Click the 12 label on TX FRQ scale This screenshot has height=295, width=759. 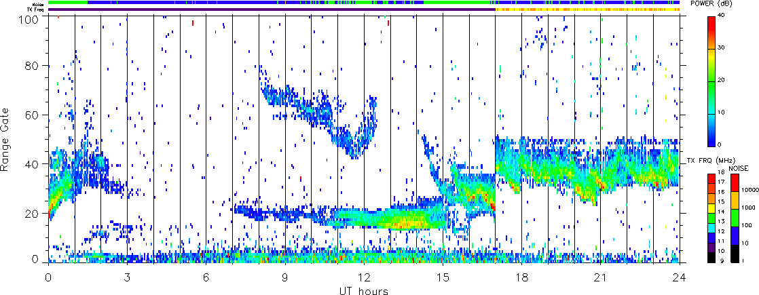[x=721, y=231]
